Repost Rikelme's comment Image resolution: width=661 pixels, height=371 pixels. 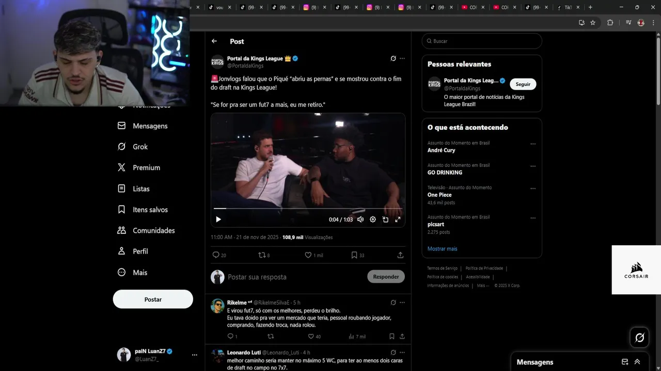pos(271,336)
